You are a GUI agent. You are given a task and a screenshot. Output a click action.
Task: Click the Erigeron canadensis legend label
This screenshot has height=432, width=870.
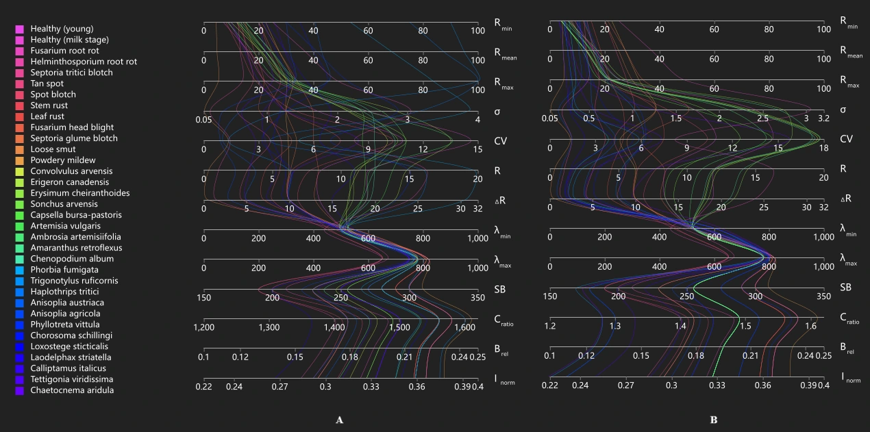71,182
